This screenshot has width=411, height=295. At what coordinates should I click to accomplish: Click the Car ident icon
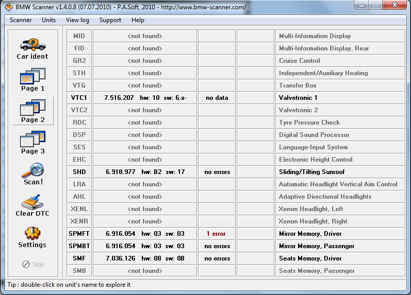32,45
